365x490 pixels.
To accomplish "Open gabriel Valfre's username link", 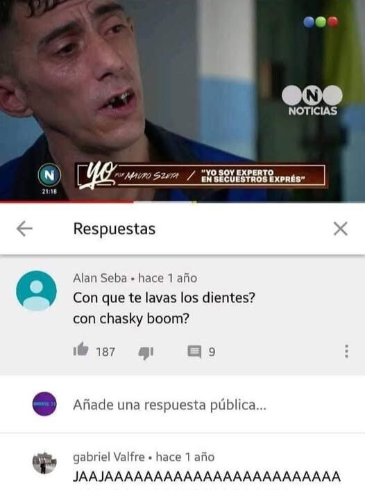I will (x=109, y=457).
